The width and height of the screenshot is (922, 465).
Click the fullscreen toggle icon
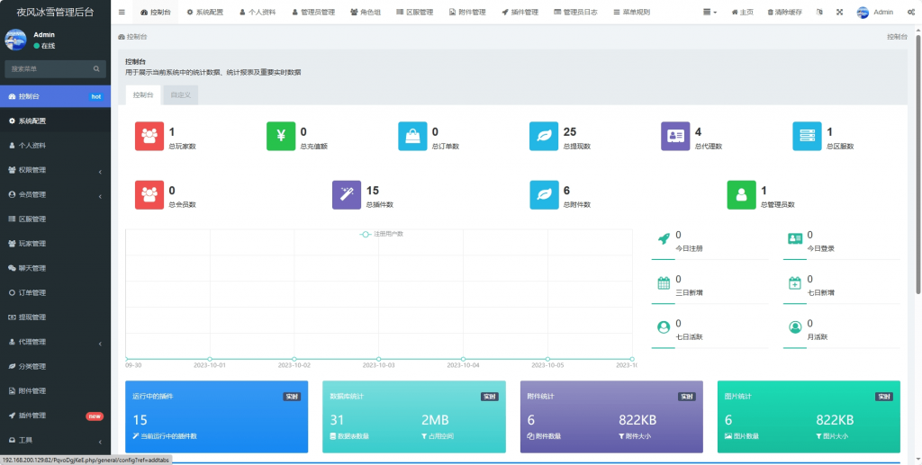pyautogui.click(x=840, y=12)
